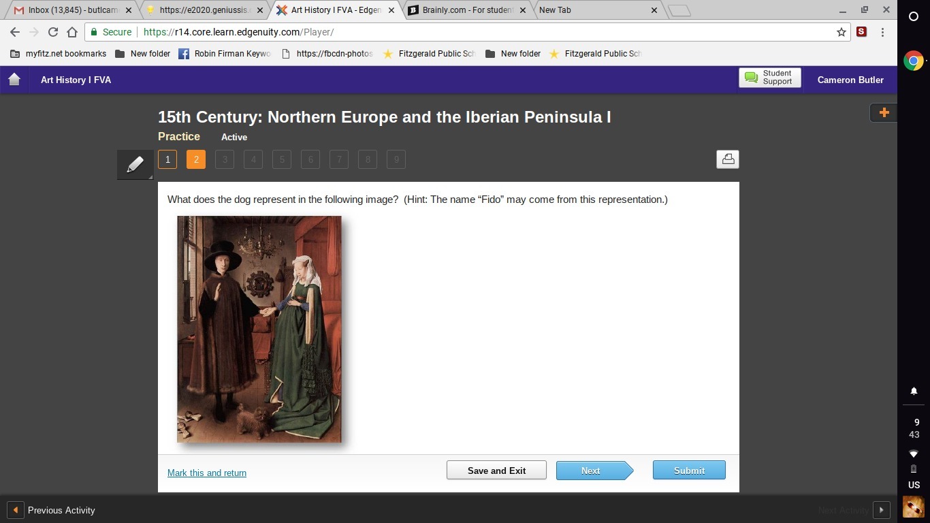Open the fbcdn-photos bookmark
Image resolution: width=930 pixels, height=523 pixels.
[327, 54]
